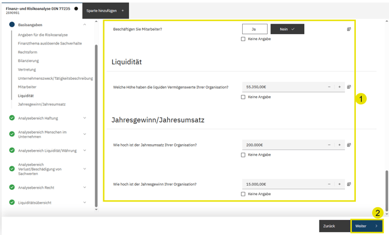Open note icon beside Jahresgewinn field
Image resolution: width=389 pixels, height=235 pixels.
point(349,184)
